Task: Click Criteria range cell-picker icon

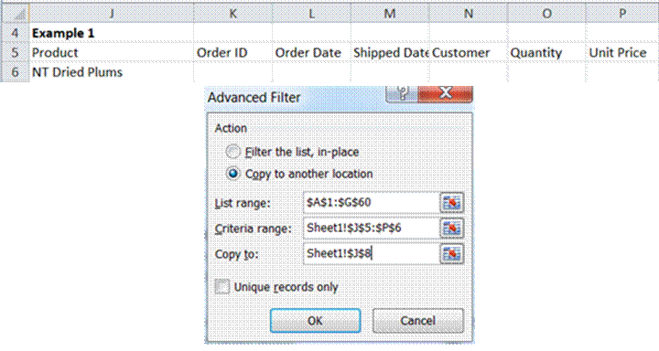Action: (x=452, y=228)
